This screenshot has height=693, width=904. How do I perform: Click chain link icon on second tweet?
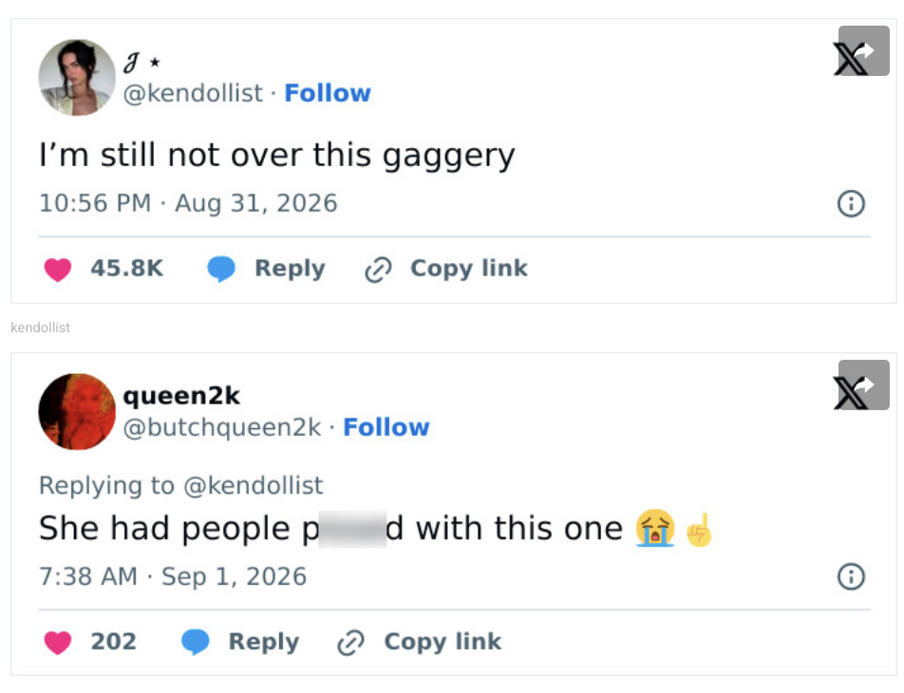tap(350, 643)
